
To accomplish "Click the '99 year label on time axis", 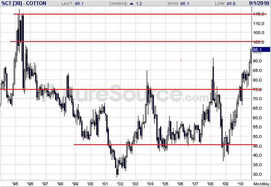I will (75, 184).
